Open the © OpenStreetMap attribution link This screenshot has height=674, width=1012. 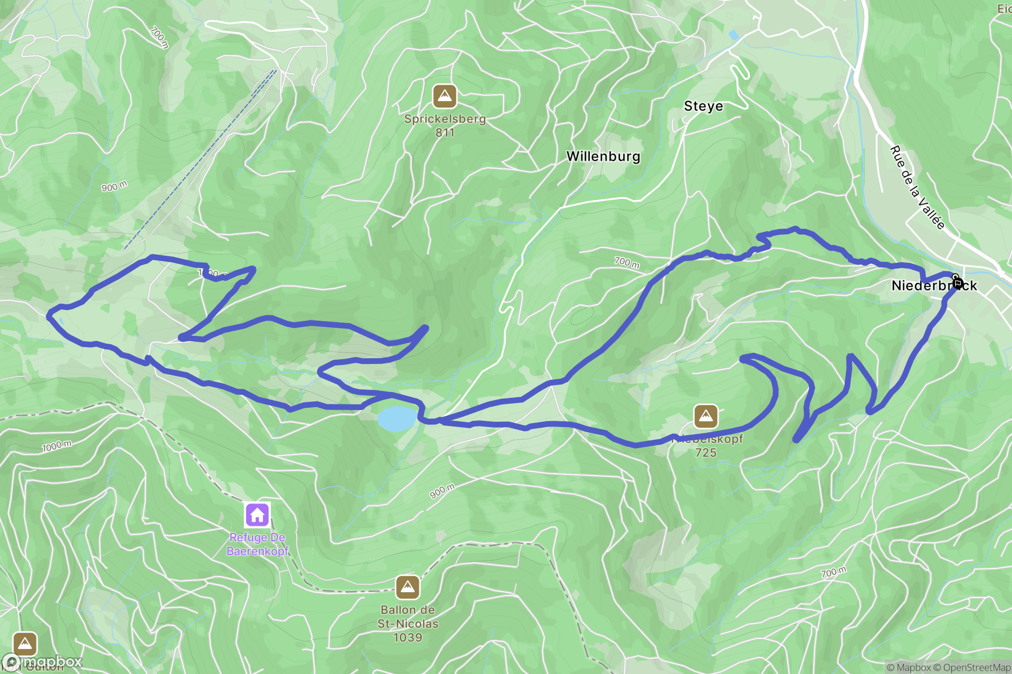[x=972, y=667]
